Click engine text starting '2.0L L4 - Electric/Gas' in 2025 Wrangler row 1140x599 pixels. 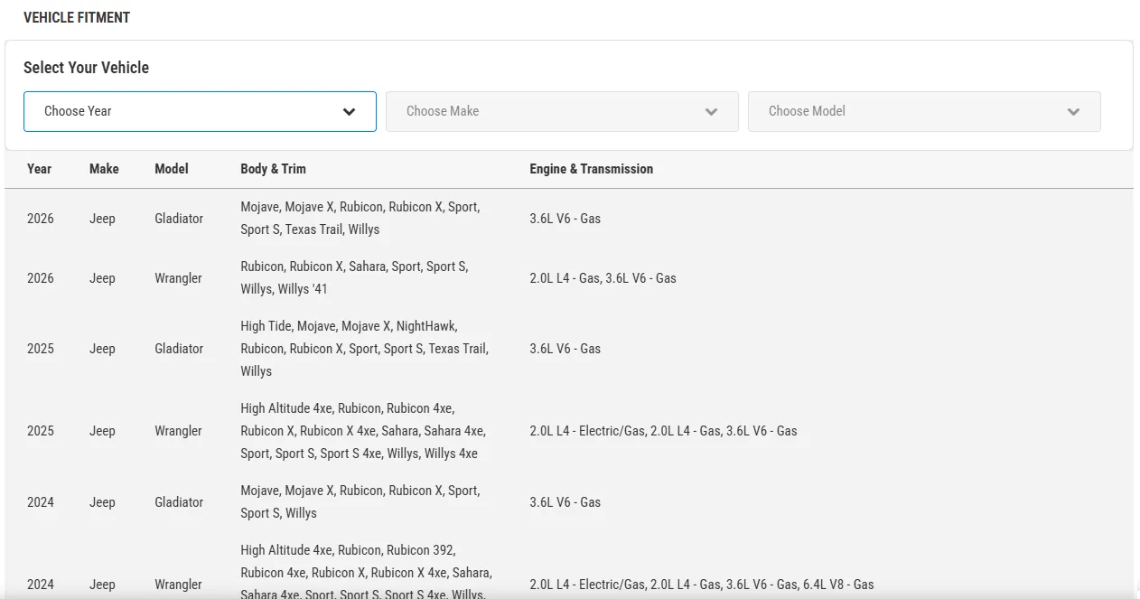[x=663, y=431]
